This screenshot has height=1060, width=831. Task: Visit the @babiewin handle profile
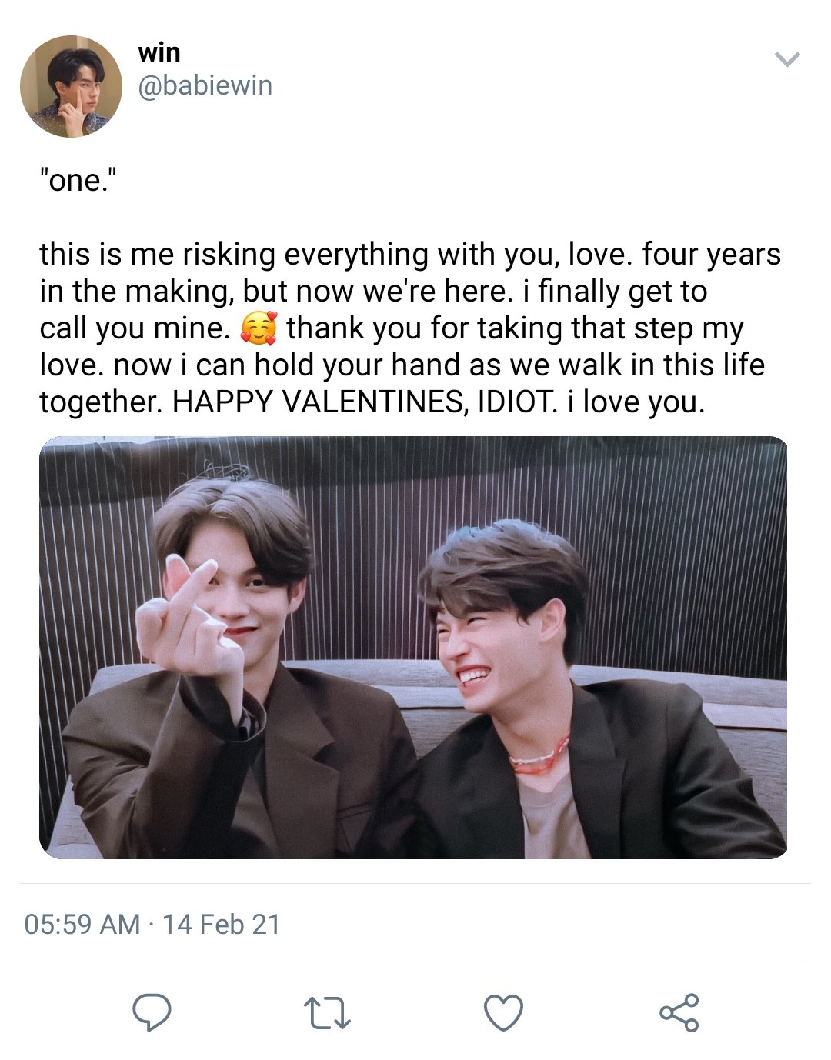click(x=205, y=85)
